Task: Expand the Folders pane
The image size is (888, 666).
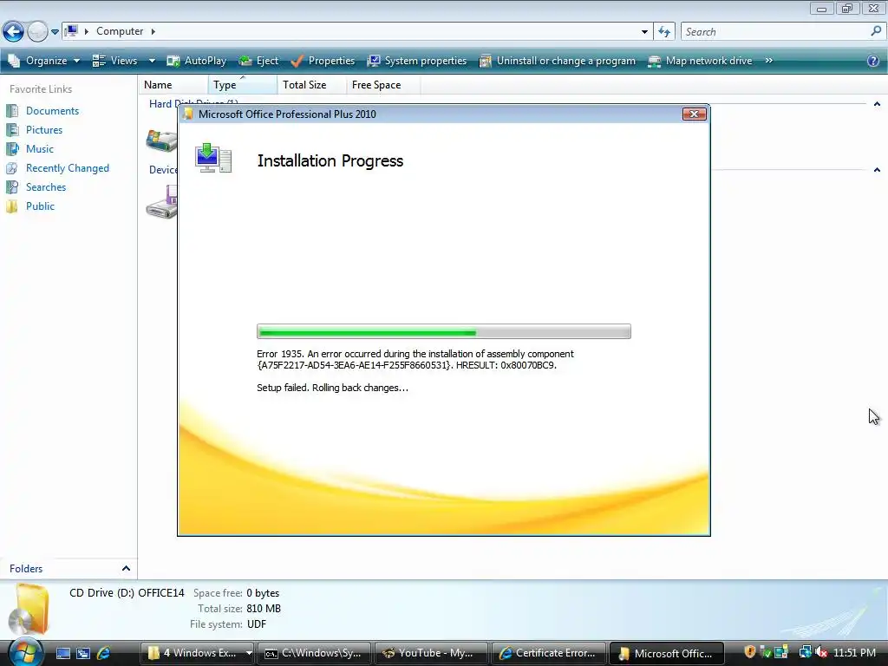Action: (126, 569)
